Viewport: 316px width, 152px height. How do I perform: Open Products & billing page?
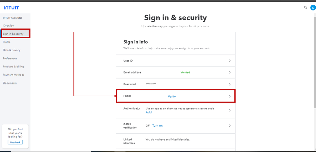point(13,66)
